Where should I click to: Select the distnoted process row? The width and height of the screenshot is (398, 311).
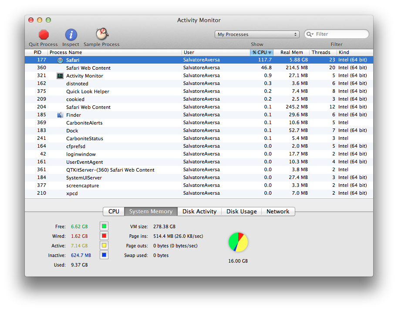(x=199, y=84)
